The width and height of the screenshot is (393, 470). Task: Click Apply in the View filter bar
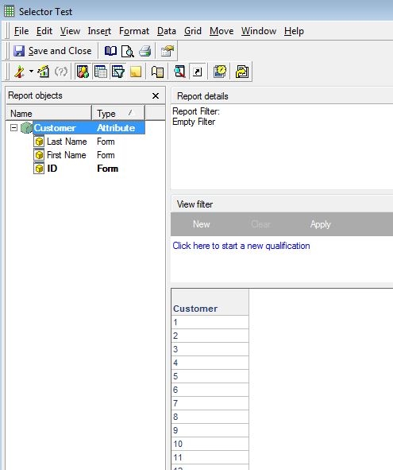pos(320,224)
